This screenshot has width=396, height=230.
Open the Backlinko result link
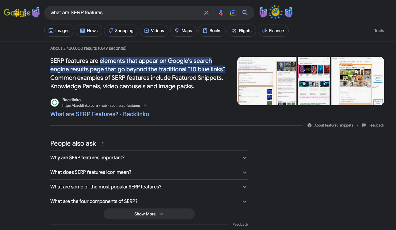tap(100, 114)
